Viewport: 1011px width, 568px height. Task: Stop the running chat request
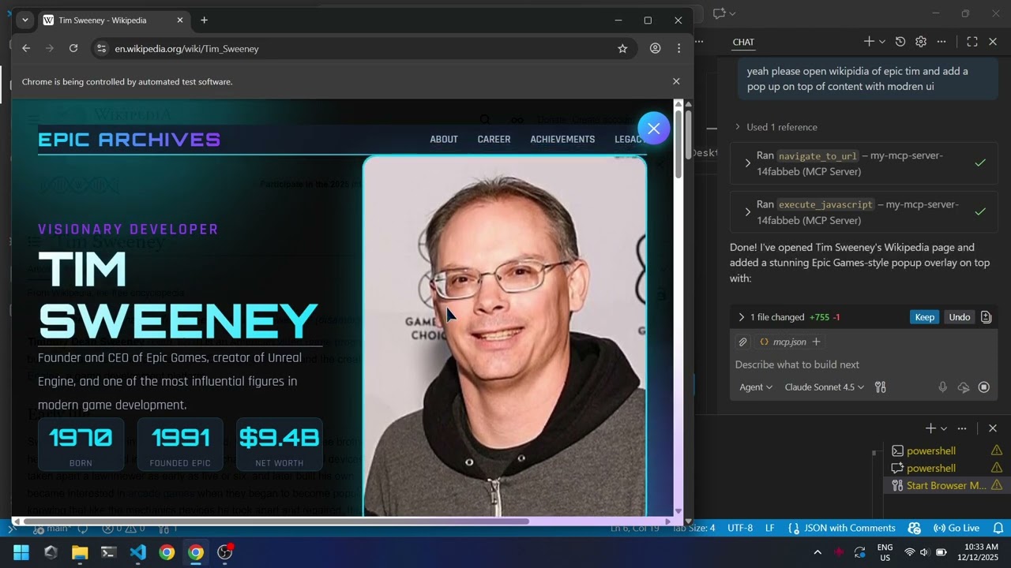[x=984, y=387]
